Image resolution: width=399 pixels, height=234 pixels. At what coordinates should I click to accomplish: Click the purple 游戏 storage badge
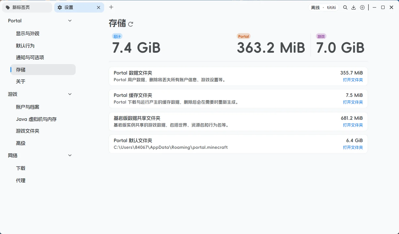(x=321, y=36)
